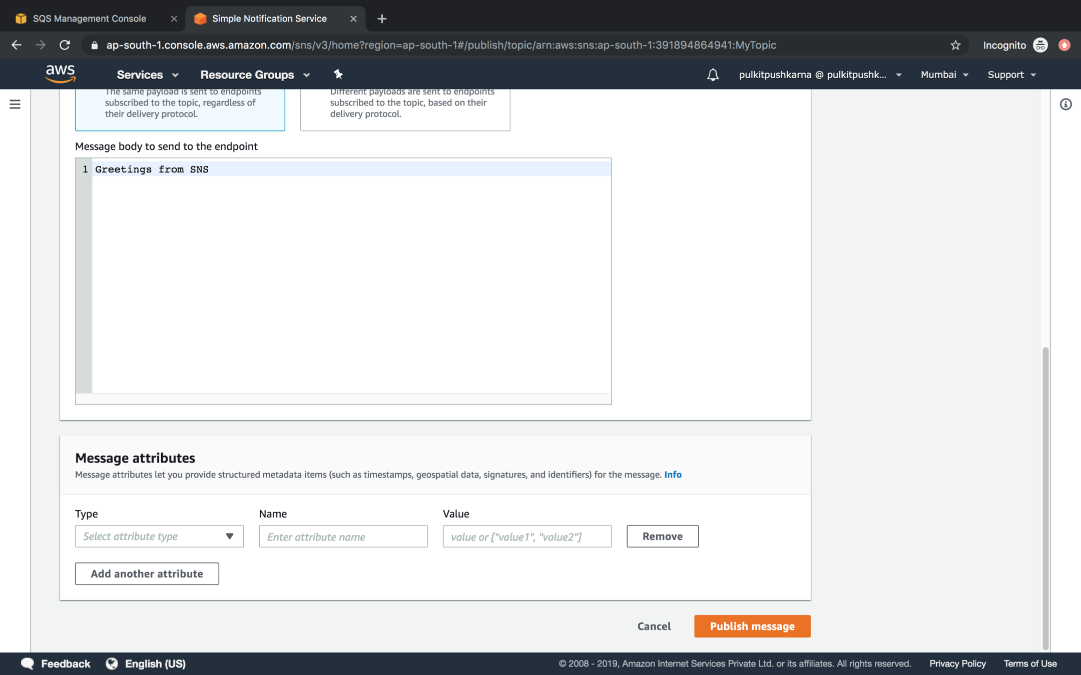Click the red browser update icon

coord(1064,45)
